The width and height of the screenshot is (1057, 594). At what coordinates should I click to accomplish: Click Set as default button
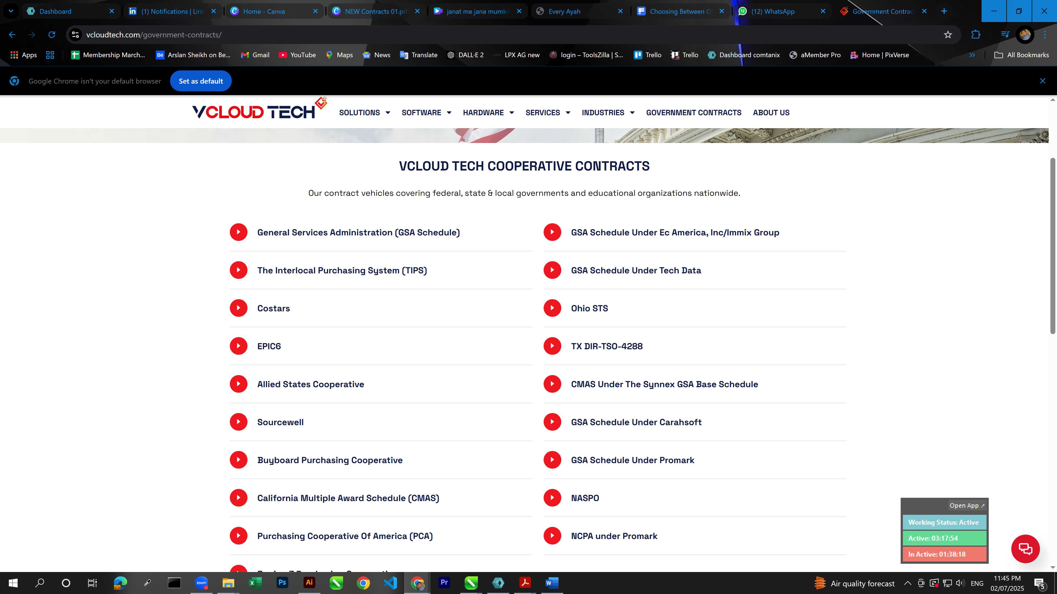[201, 81]
